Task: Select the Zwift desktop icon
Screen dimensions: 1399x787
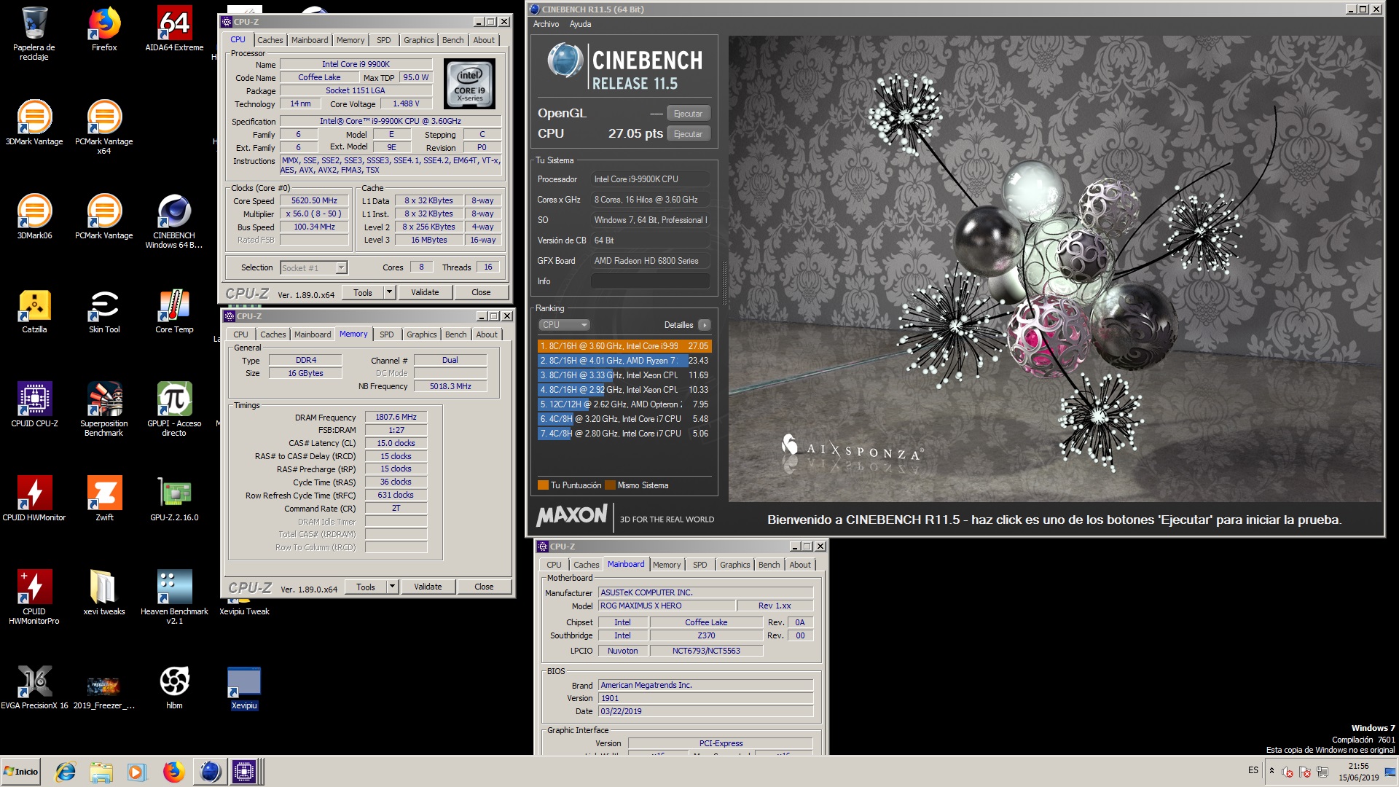Action: coord(104,498)
